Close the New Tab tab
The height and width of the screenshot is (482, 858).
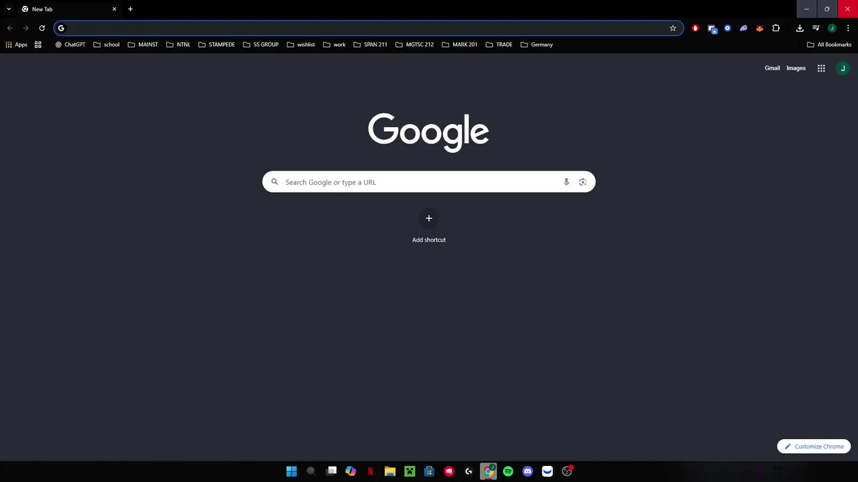pyautogui.click(x=114, y=9)
